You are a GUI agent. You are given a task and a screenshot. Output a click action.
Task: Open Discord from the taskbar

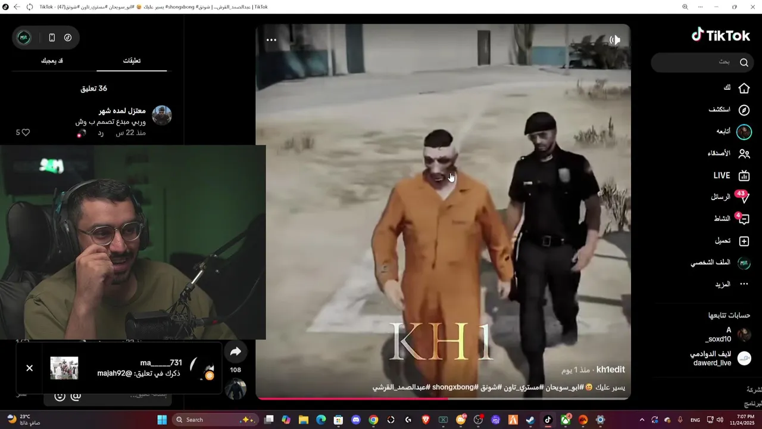[356, 420]
